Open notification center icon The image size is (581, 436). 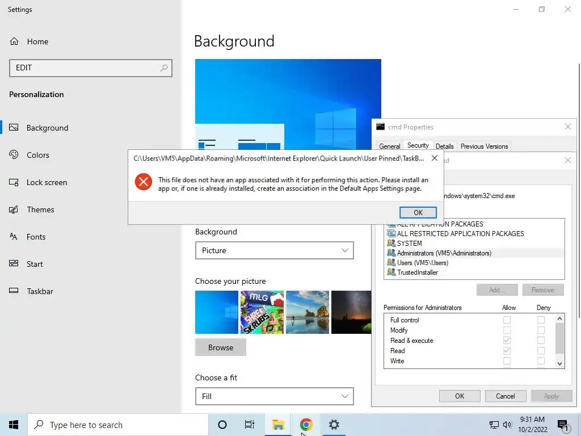coord(563,425)
